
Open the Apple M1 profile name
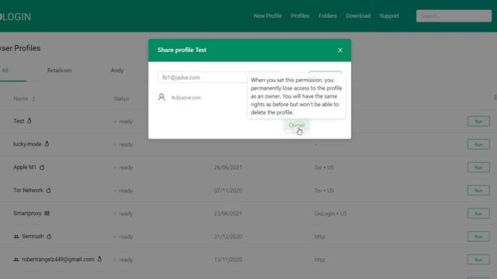tap(25, 167)
